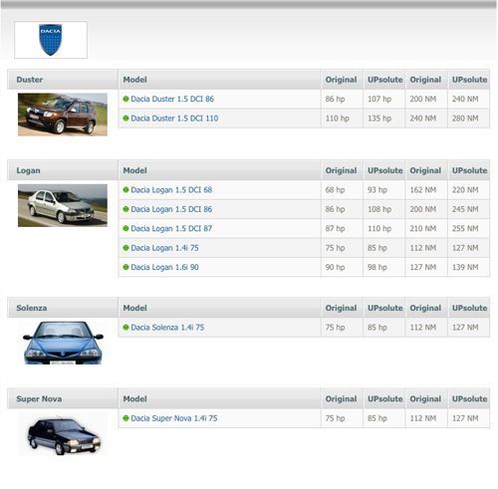This screenshot has width=498, height=489.
Task: Select the black Super Nova car photo
Action: click(x=63, y=434)
